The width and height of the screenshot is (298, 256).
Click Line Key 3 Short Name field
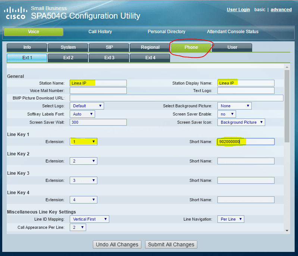(x=246, y=180)
